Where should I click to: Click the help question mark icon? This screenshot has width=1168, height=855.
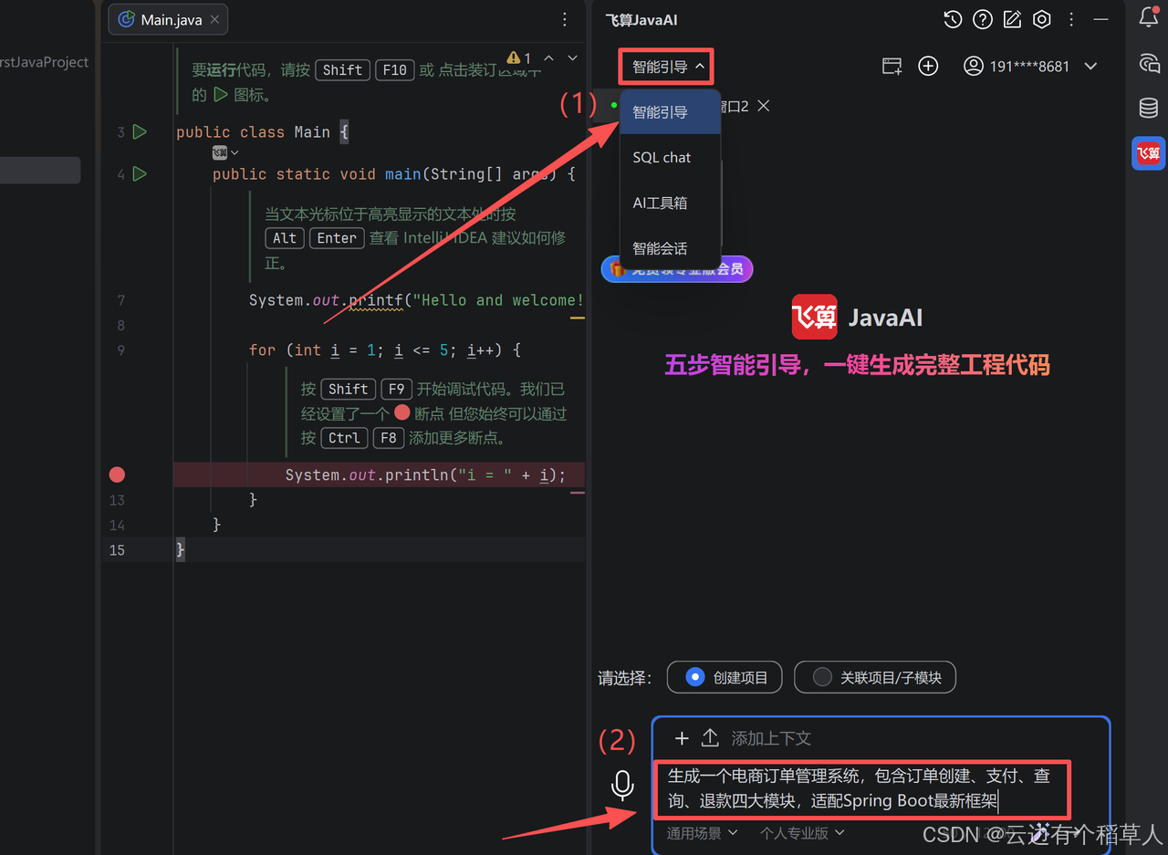(982, 19)
